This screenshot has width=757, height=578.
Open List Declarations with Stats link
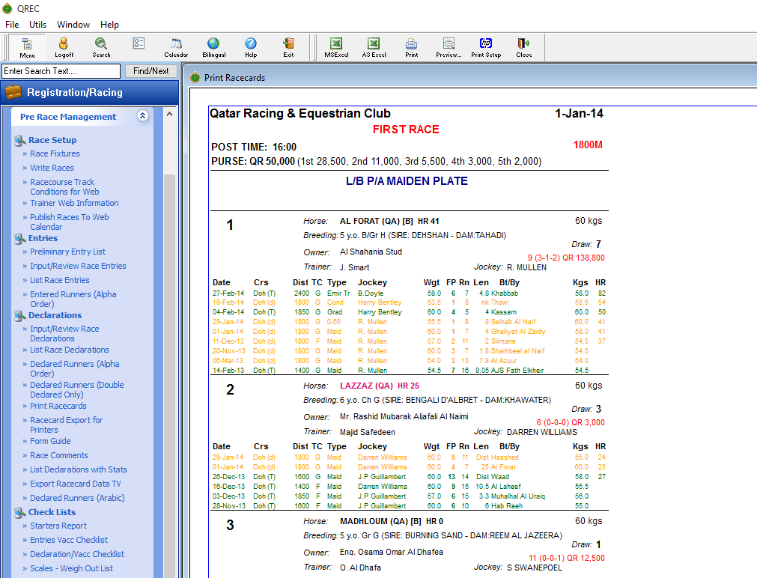pos(79,469)
